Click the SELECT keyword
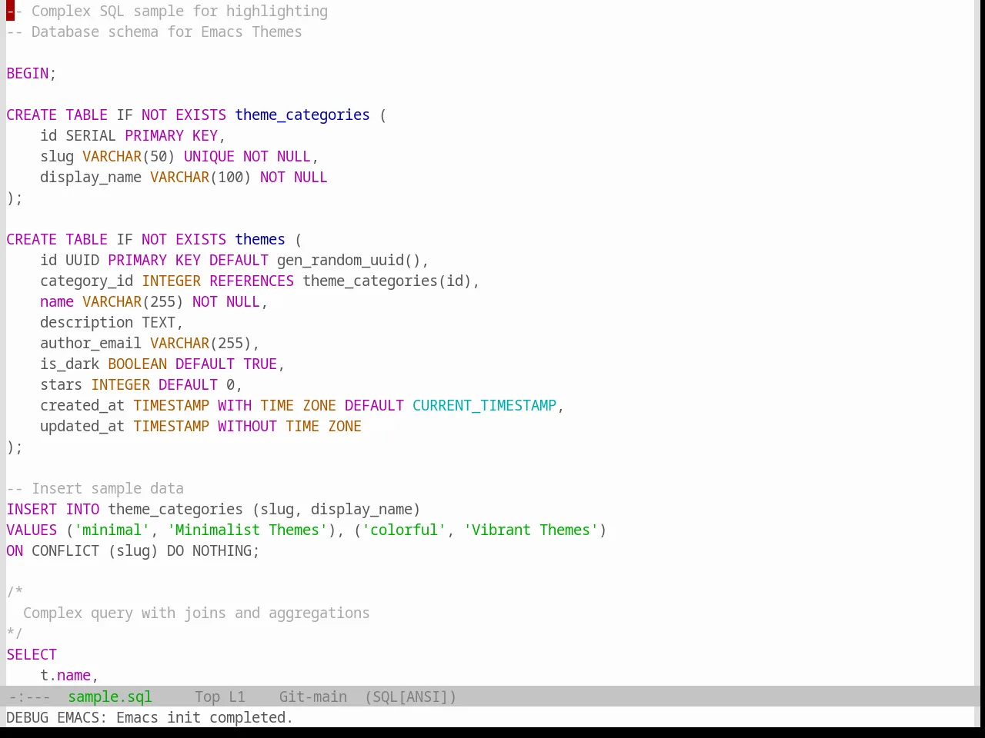985x738 pixels. 32,654
